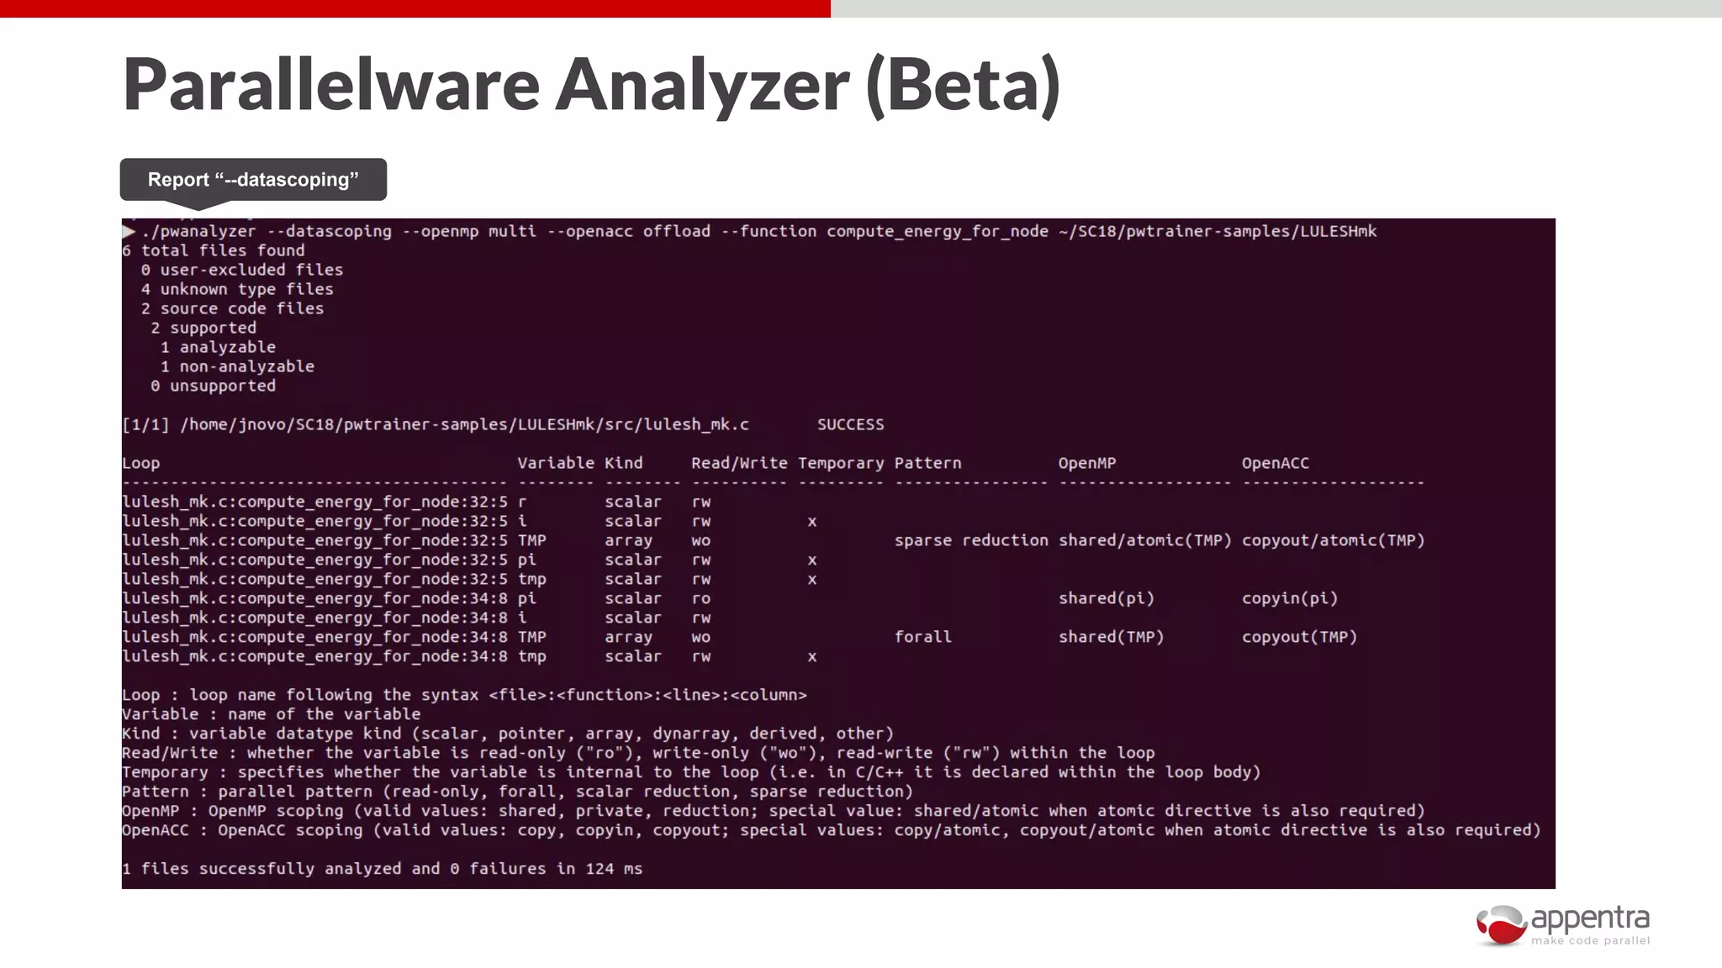Image resolution: width=1722 pixels, height=968 pixels.
Task: Select the "4 unknown type files" line
Action: [x=237, y=289]
